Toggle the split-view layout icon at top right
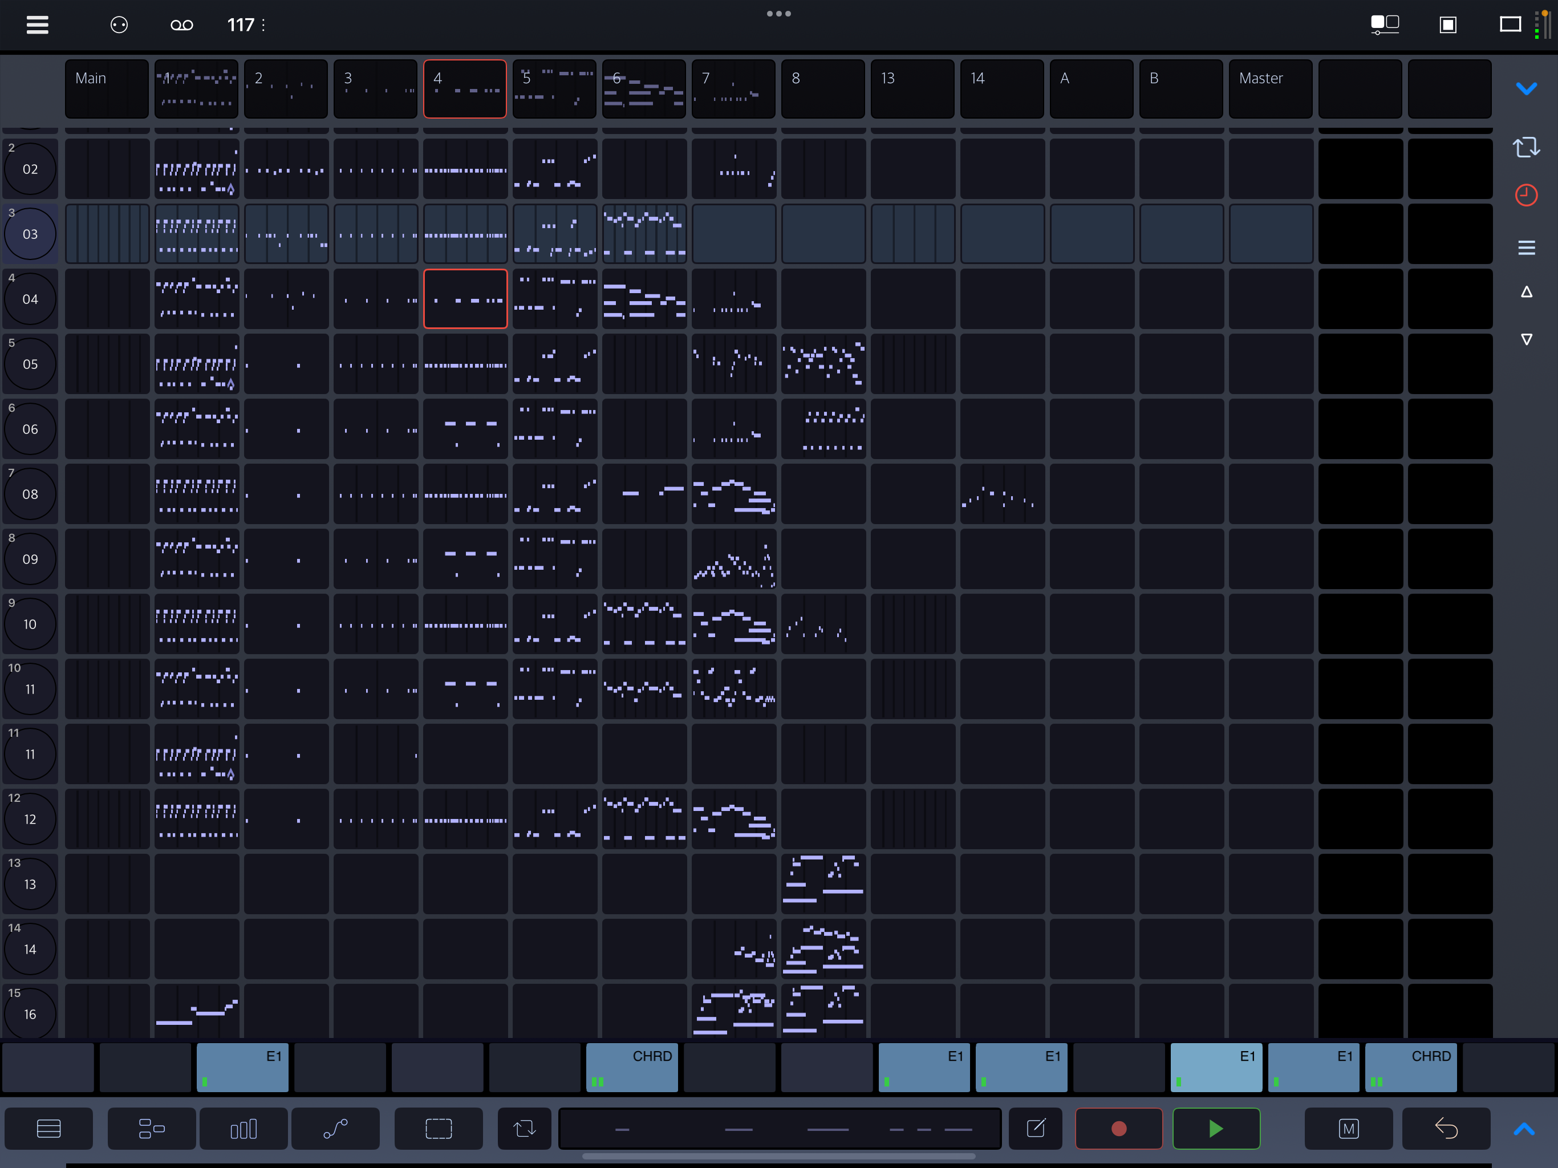Viewport: 1558px width, 1168px height. (1384, 25)
